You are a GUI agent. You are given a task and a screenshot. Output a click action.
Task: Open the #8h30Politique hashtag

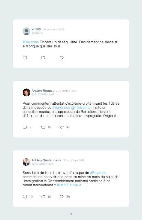69,185
